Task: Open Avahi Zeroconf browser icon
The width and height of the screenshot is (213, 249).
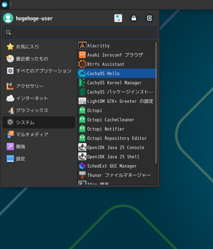Action: (82, 55)
